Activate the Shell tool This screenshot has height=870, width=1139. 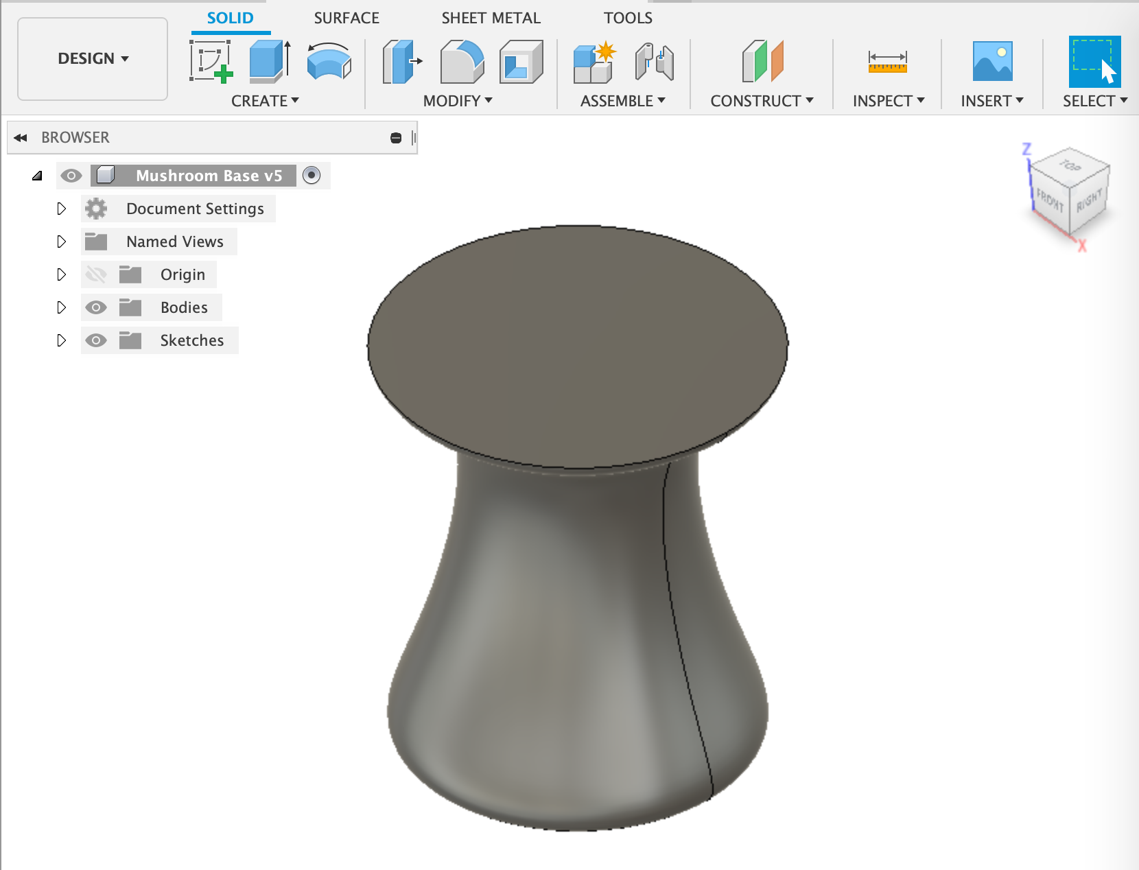521,62
